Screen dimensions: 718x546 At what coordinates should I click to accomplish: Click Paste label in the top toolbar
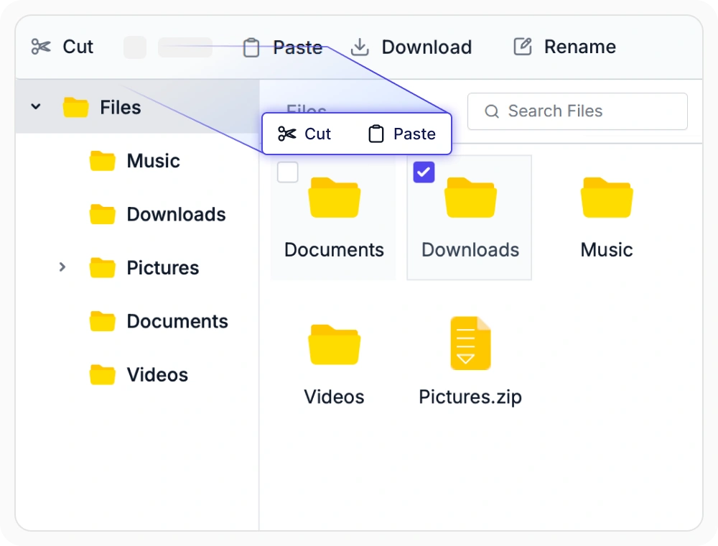click(298, 47)
